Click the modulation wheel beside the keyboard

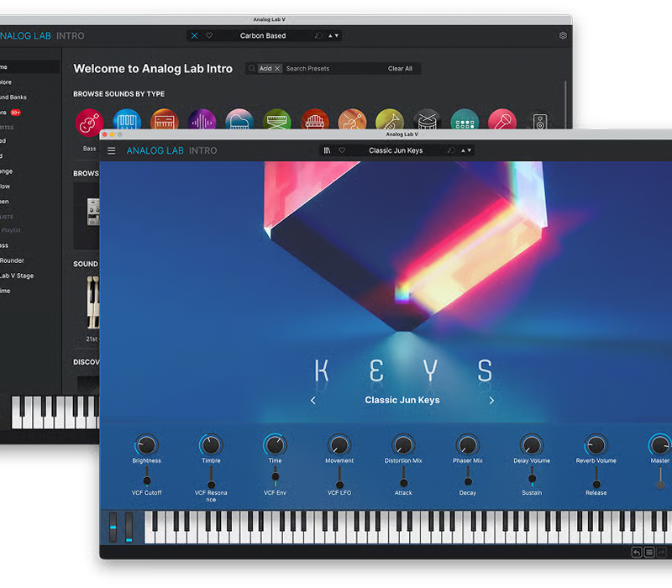[129, 528]
